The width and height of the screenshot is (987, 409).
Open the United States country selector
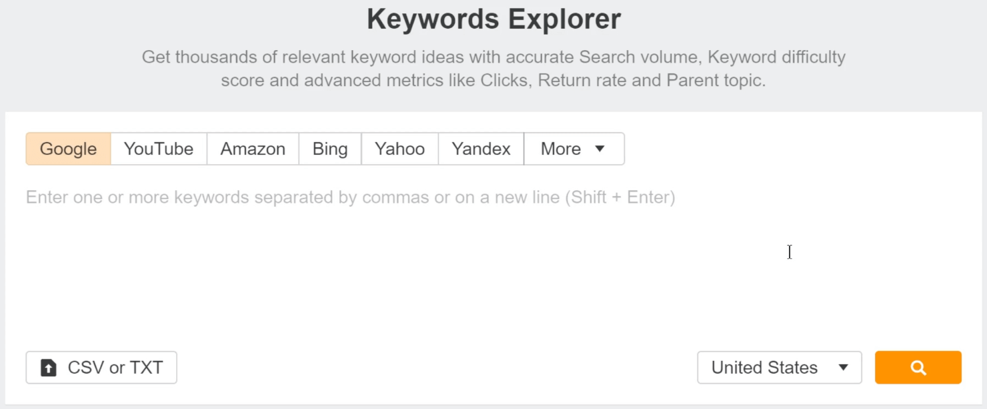[779, 367]
